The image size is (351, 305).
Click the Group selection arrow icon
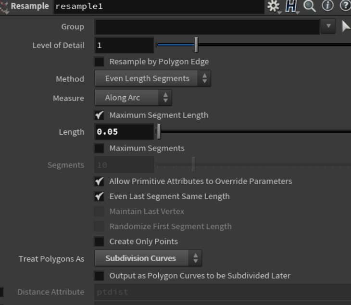[x=346, y=26]
